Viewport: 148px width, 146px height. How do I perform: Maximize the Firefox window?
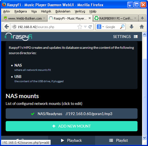(137, 5)
